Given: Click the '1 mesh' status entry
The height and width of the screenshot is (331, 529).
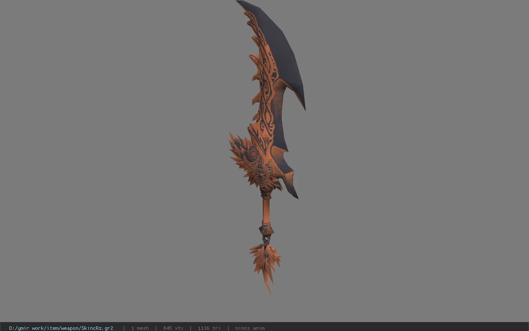Looking at the screenshot, I should coord(140,328).
